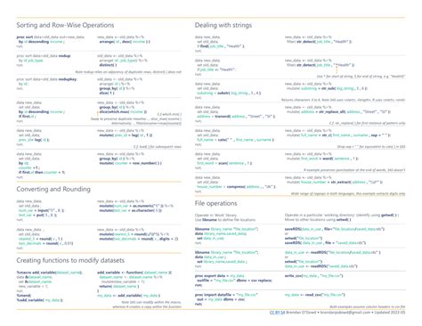Click the note about nodup adjacency of duplicate rows

coord(128,72)
